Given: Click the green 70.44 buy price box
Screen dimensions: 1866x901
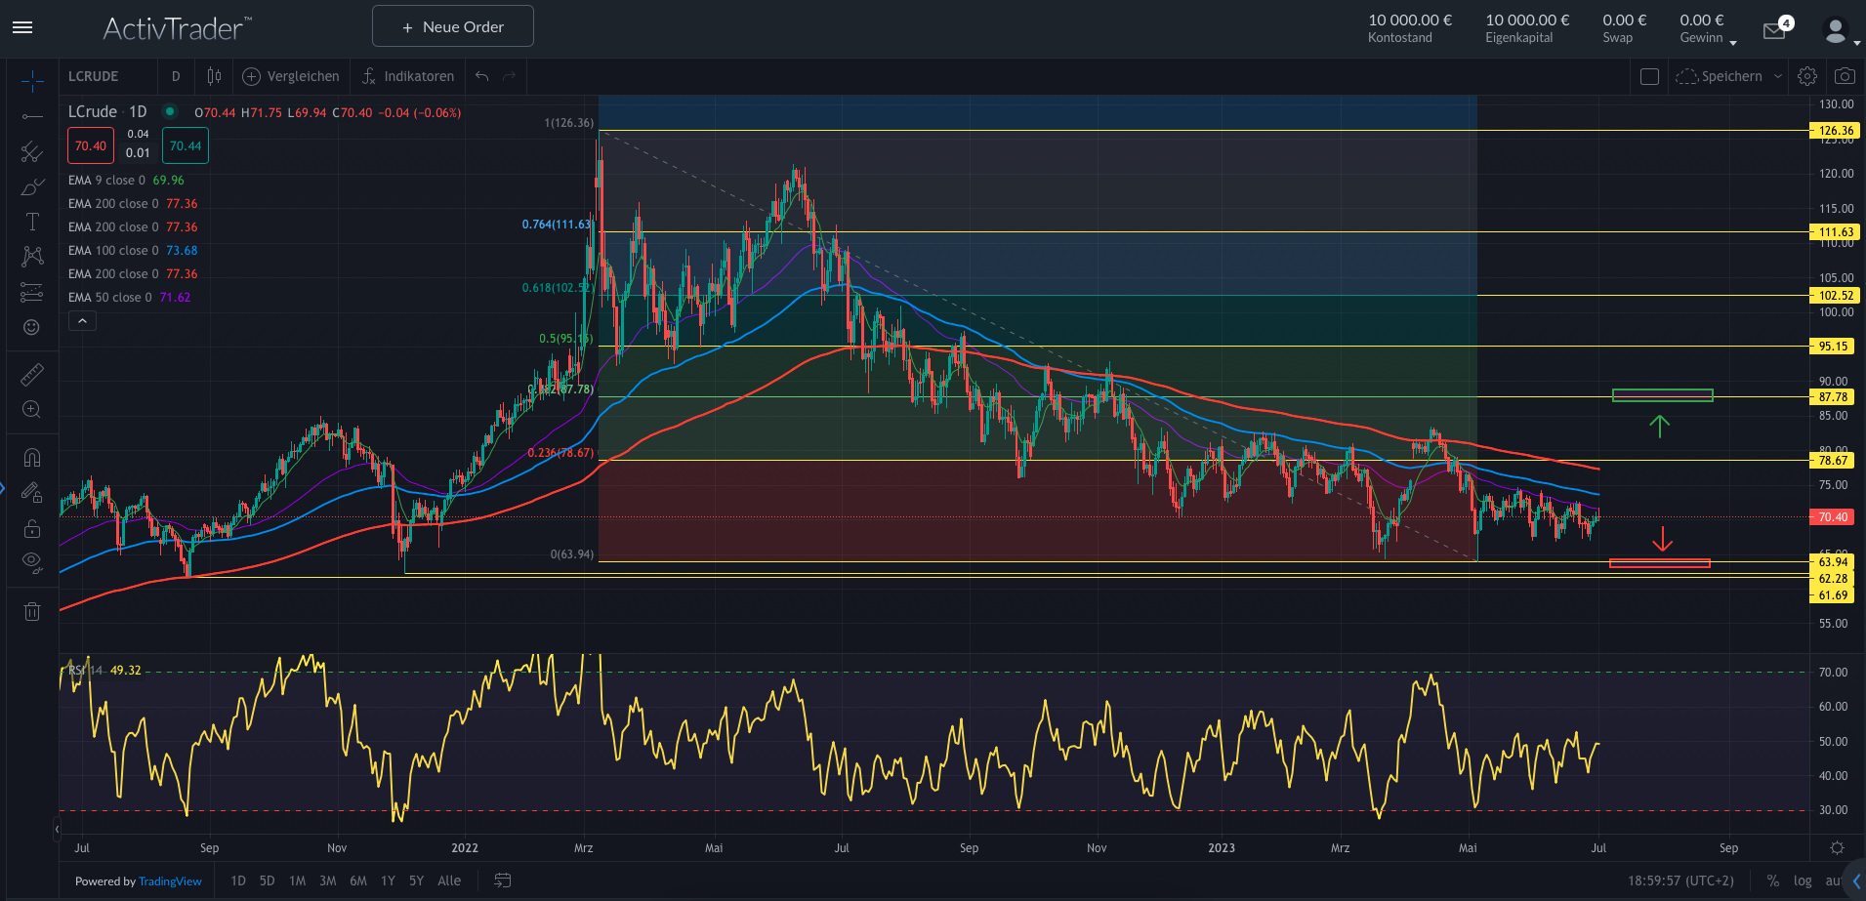Looking at the screenshot, I should pyautogui.click(x=186, y=146).
